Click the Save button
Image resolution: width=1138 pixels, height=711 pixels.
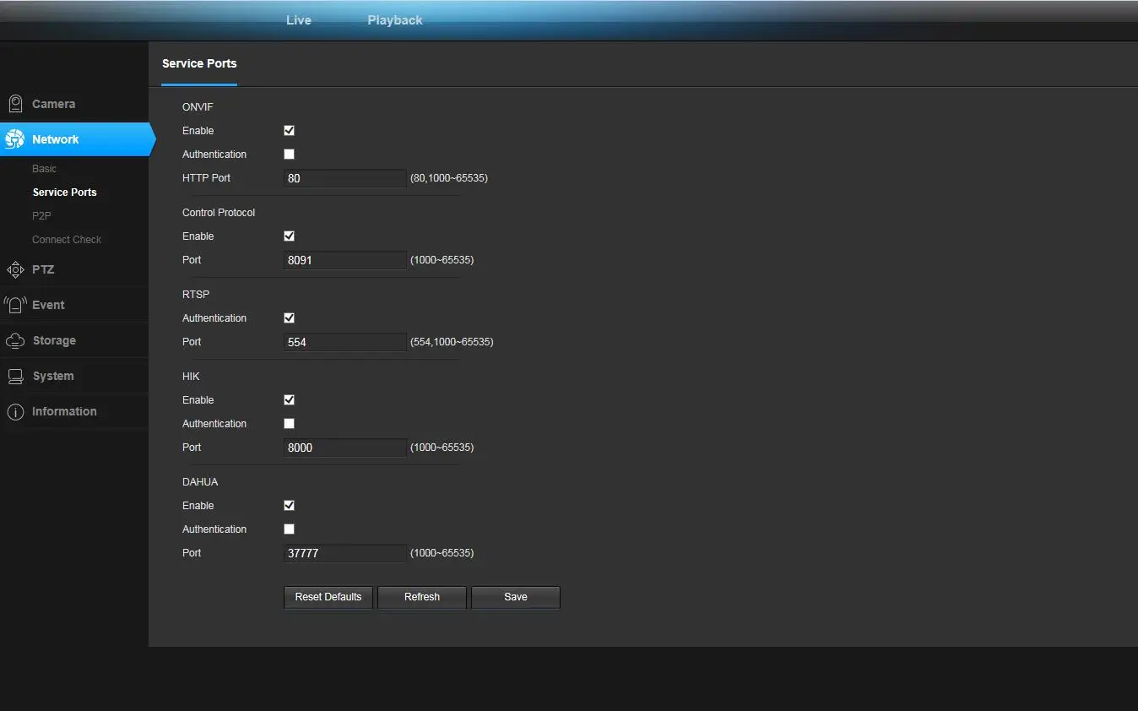click(516, 597)
